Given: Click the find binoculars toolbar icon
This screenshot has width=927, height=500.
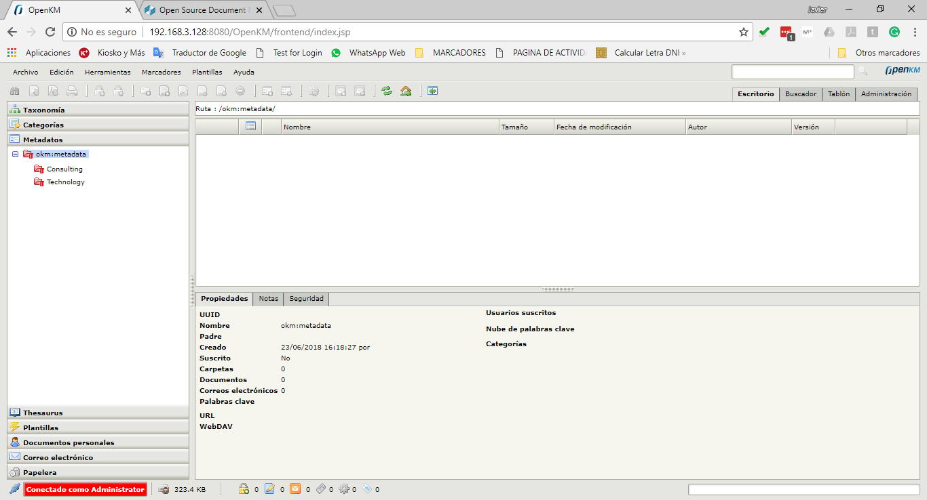Looking at the screenshot, I should [x=14, y=91].
